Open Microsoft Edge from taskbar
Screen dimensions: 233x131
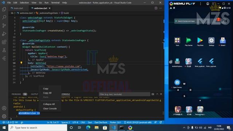point(88,128)
